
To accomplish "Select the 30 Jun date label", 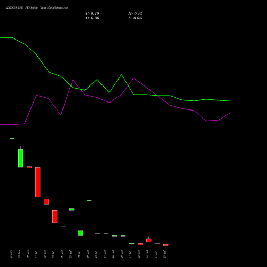I will pos(28,254).
